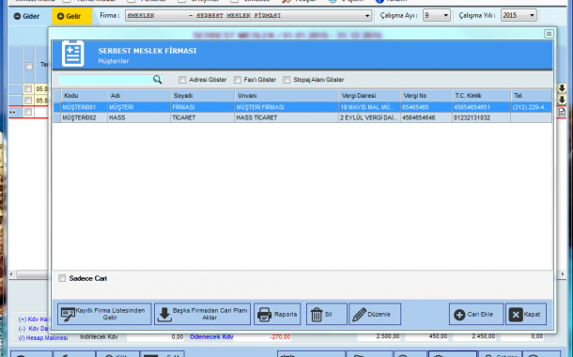Click the download arrow Başka Firmadan Aktar icon
Image resolution: width=573 pixels, height=357 pixels.
pyautogui.click(x=164, y=315)
